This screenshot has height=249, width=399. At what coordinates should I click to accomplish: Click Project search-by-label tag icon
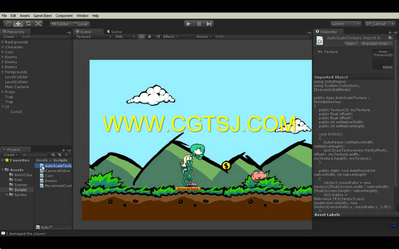[x=59, y=155]
